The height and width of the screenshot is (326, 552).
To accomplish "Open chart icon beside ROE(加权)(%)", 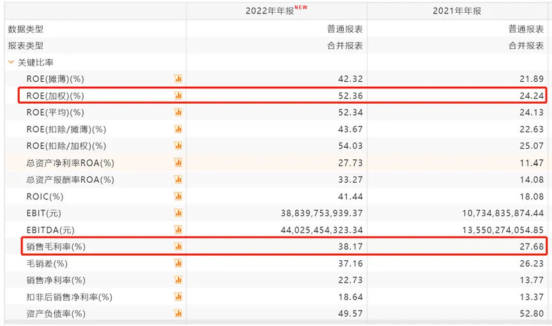I will [178, 95].
